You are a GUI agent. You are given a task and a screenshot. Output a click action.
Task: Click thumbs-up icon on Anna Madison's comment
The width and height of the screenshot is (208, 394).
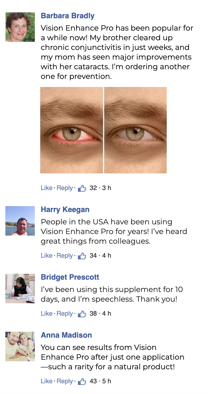(x=82, y=381)
